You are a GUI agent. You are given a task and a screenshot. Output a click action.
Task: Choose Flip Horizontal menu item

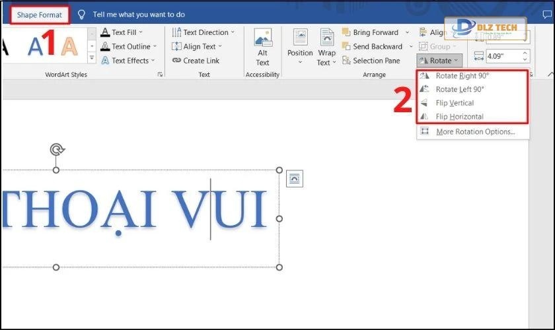(459, 117)
